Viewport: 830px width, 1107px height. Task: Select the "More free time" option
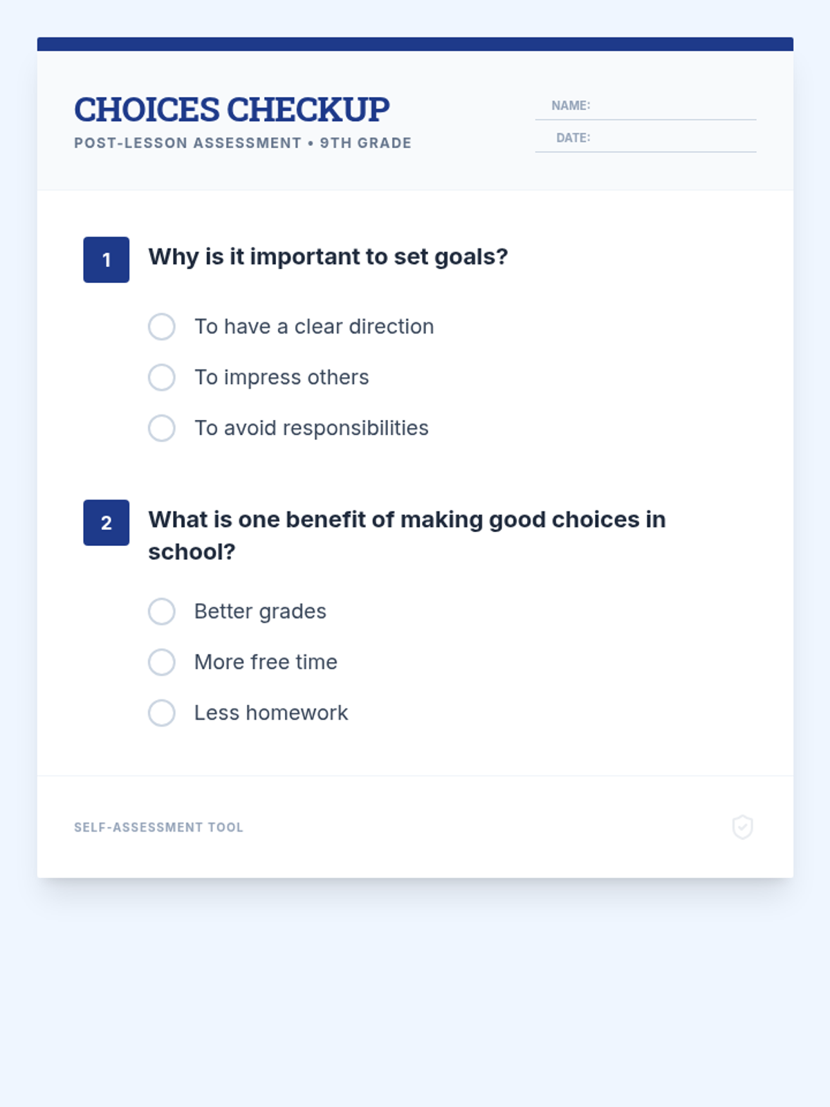[161, 662]
